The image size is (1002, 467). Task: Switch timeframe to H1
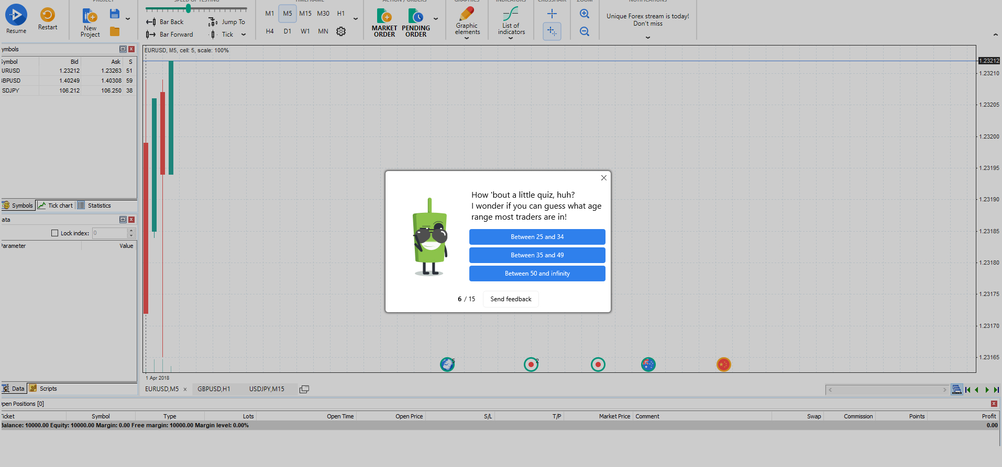click(341, 14)
